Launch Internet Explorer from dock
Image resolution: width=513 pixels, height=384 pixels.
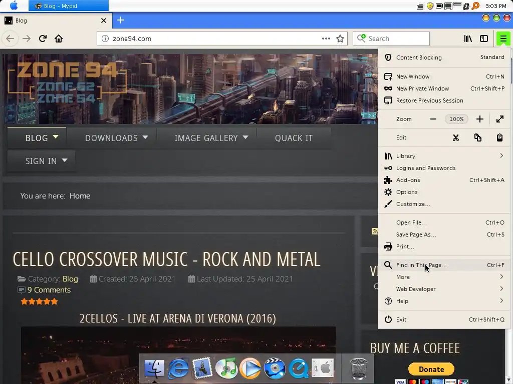(178, 368)
